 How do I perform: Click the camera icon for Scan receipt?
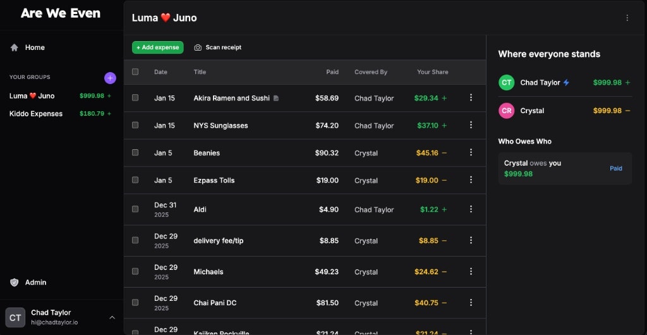coord(198,47)
